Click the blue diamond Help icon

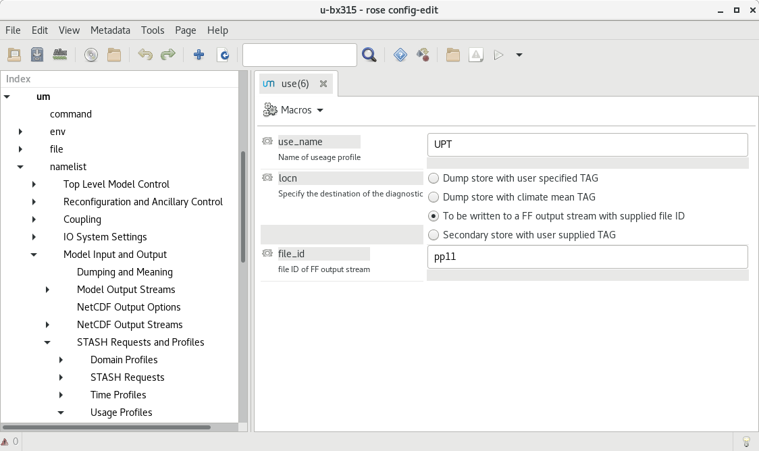400,55
